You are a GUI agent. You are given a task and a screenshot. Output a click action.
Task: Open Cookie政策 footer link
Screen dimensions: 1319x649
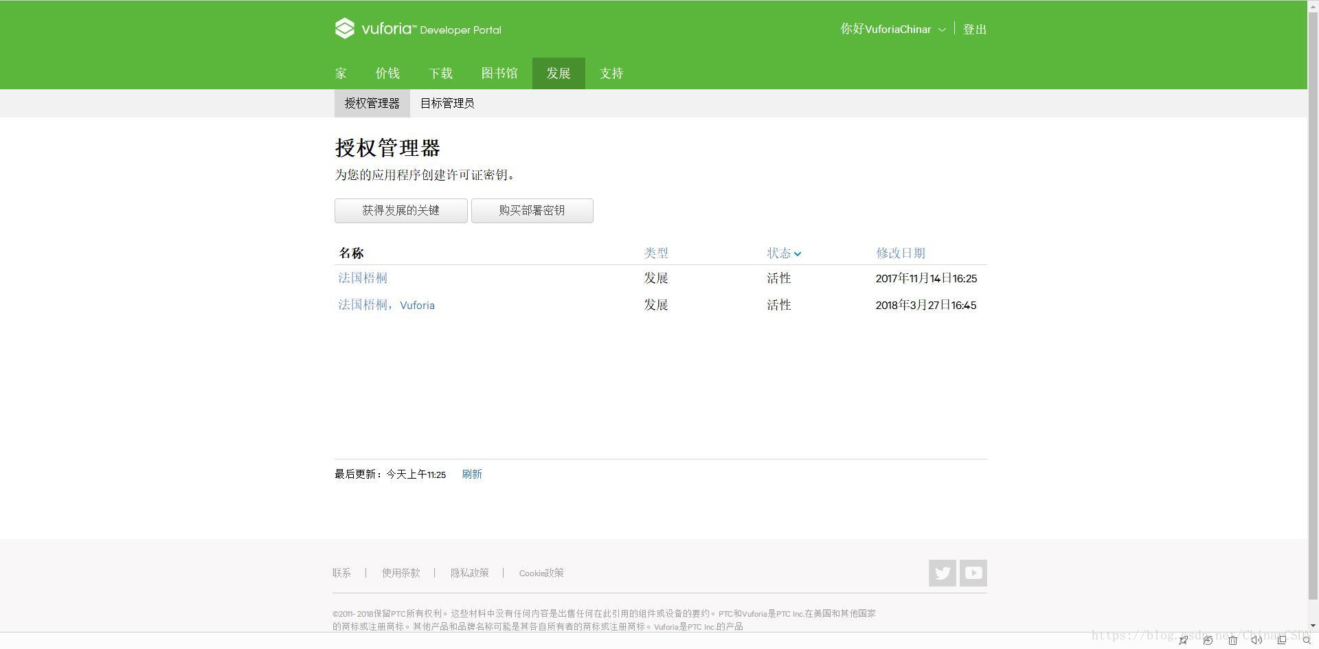tap(541, 573)
